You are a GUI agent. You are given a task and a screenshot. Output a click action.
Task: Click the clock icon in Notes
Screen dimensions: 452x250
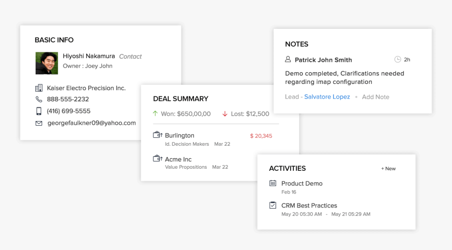pyautogui.click(x=397, y=60)
